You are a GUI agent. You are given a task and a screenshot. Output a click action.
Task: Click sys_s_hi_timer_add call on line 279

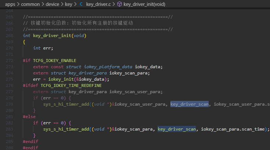[66, 104]
